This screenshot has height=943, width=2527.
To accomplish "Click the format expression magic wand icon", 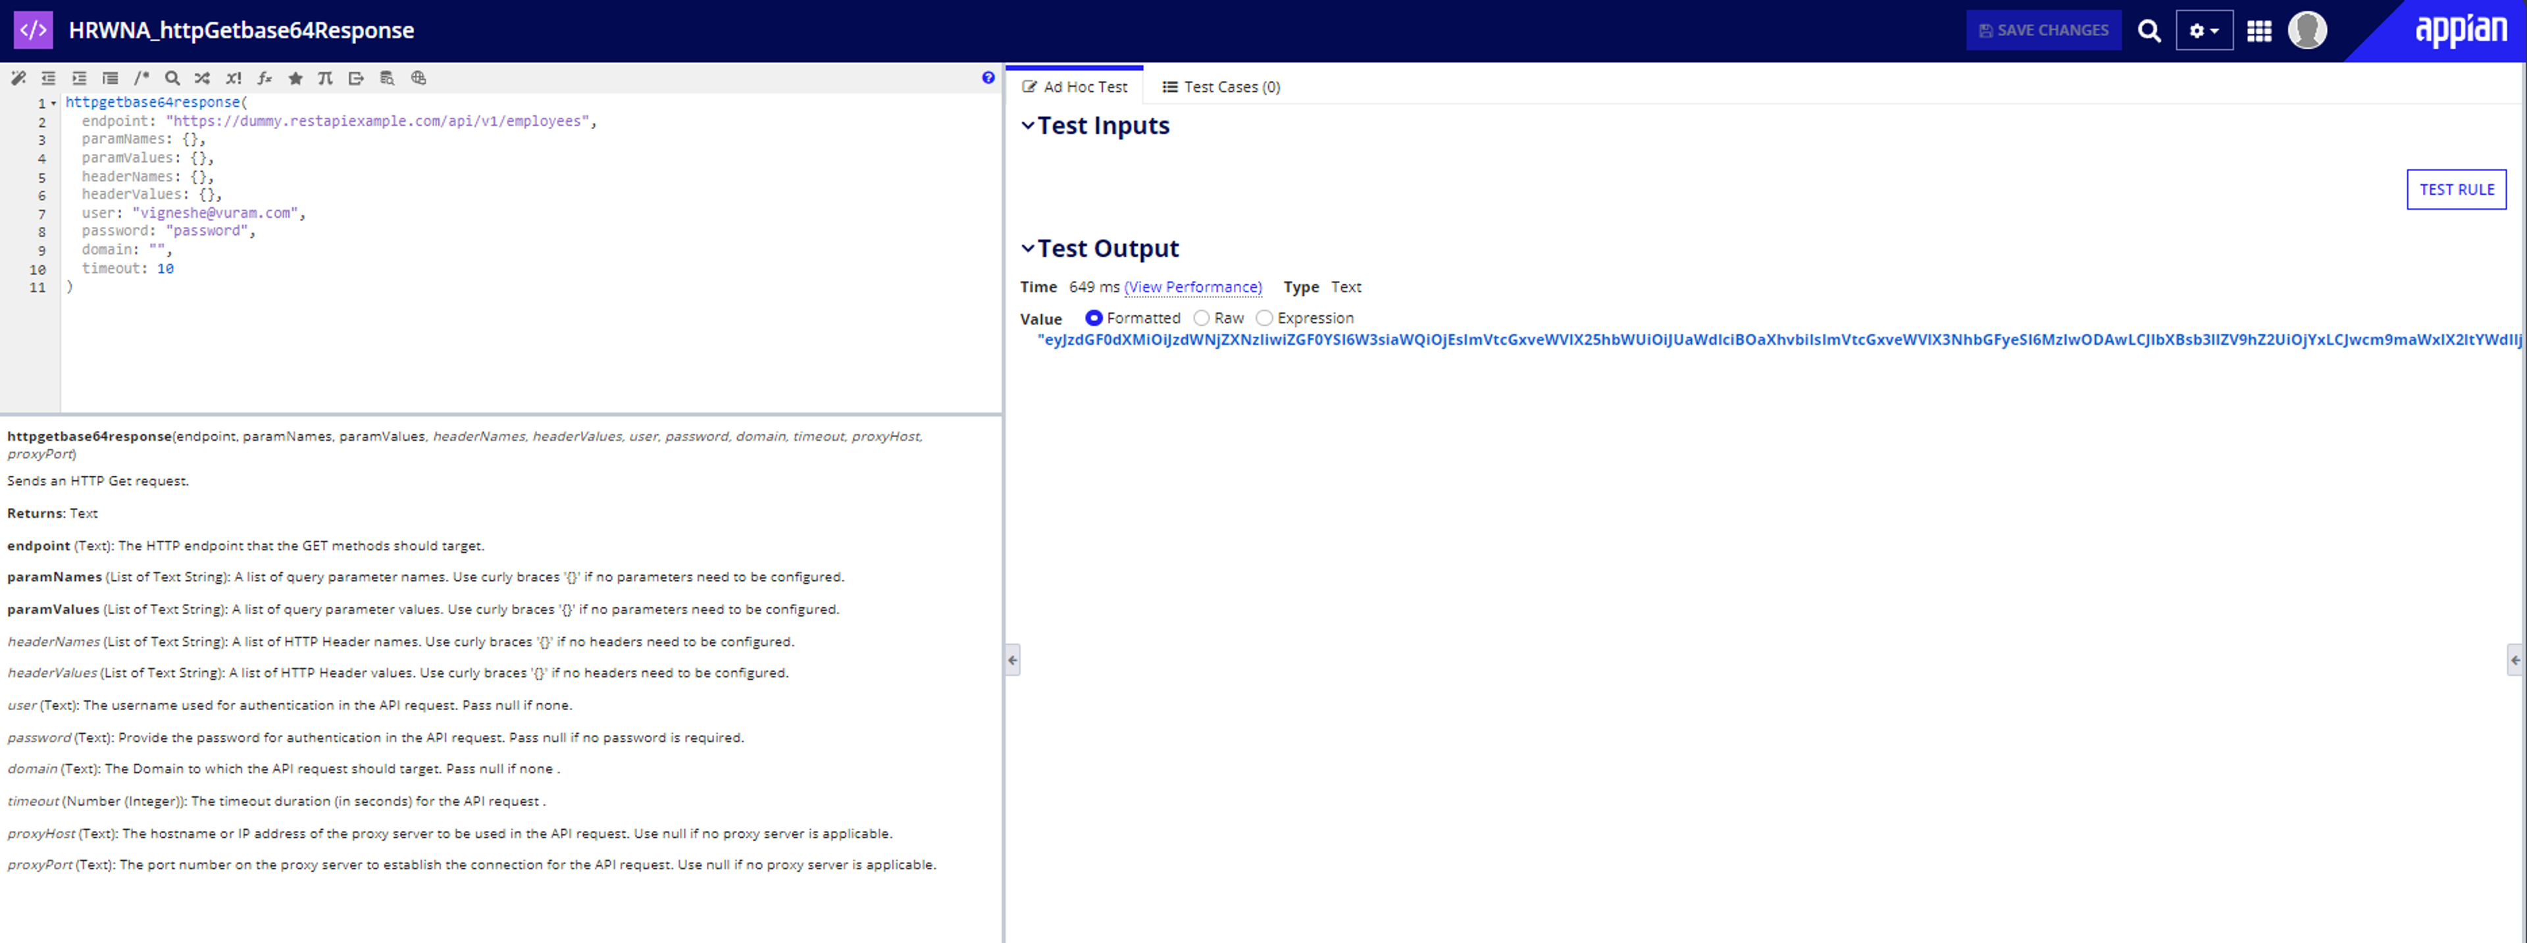I will pyautogui.click(x=18, y=78).
